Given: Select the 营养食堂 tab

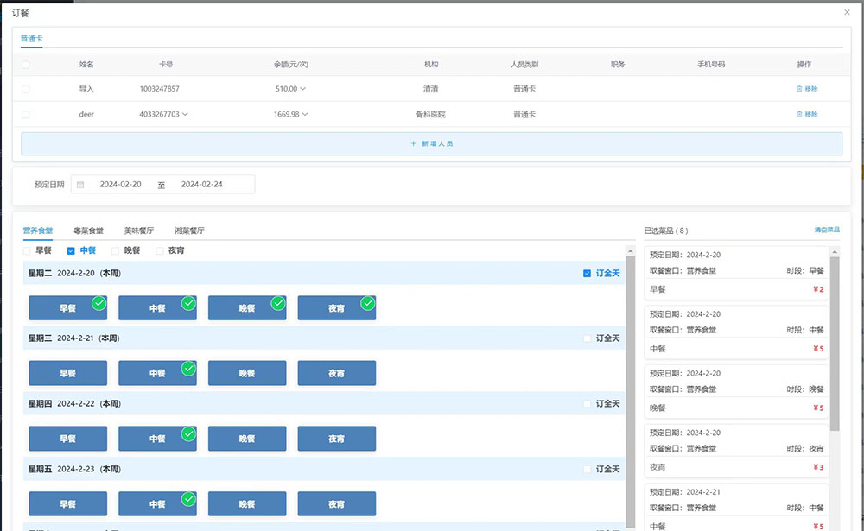Looking at the screenshot, I should (38, 231).
